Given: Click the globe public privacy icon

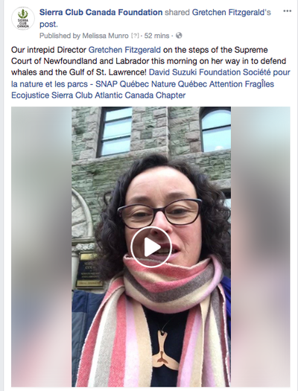Looking at the screenshot, I should point(179,36).
